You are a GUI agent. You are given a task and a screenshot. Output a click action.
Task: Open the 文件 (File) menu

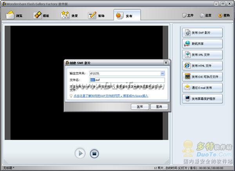coord(188,15)
